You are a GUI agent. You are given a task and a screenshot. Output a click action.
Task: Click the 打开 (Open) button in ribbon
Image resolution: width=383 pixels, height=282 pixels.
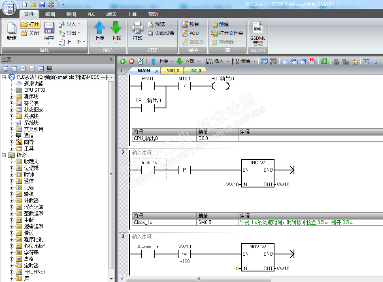pyautogui.click(x=30, y=24)
